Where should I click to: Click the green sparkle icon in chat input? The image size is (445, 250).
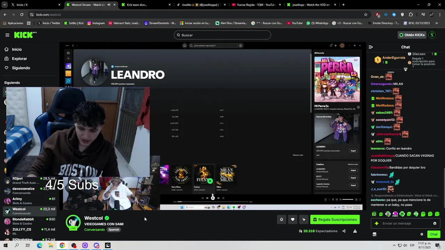coord(377,223)
